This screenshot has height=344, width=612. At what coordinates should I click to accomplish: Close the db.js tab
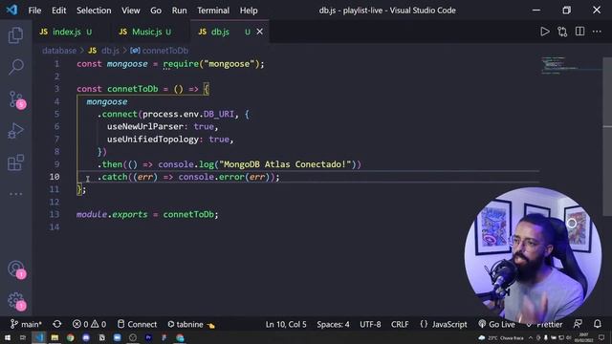tap(259, 32)
